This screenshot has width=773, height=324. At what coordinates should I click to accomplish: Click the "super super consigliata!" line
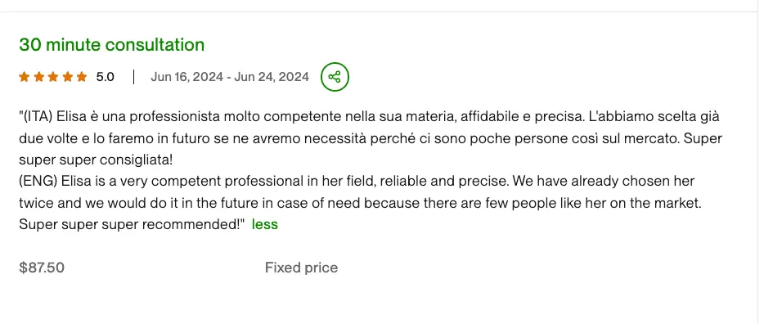(97, 160)
